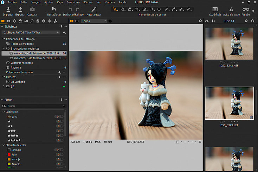
Task: Open the Ventana menu
Action: point(110,2)
